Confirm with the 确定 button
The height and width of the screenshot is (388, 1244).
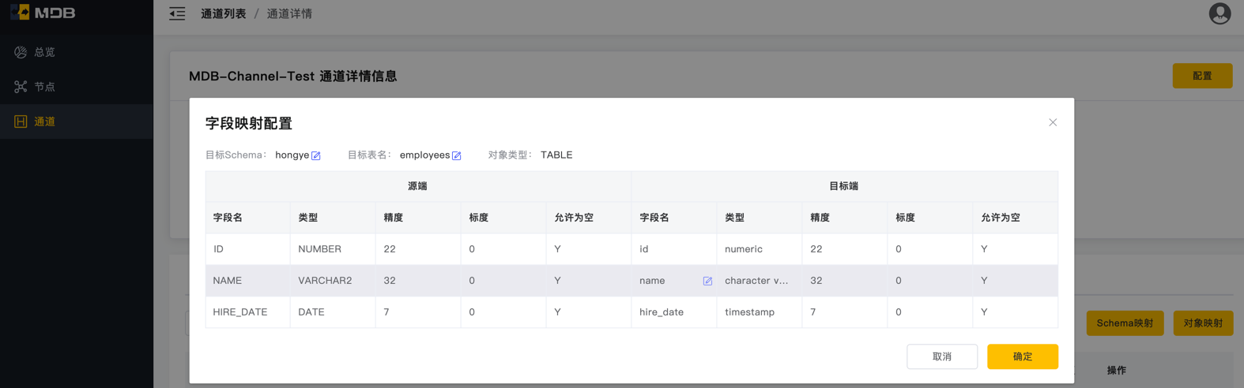click(1023, 356)
